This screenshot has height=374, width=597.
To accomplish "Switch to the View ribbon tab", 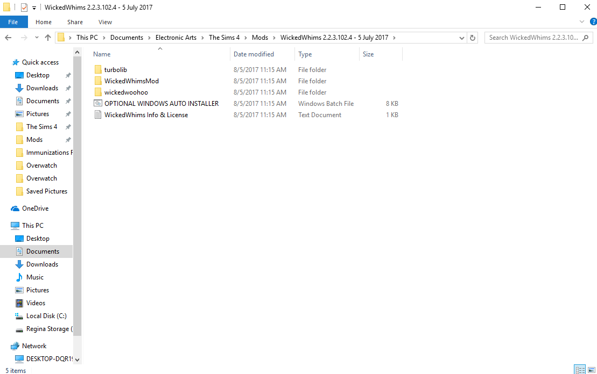I will [x=105, y=22].
